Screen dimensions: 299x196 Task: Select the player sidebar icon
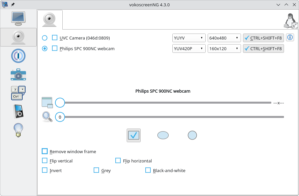18,111
